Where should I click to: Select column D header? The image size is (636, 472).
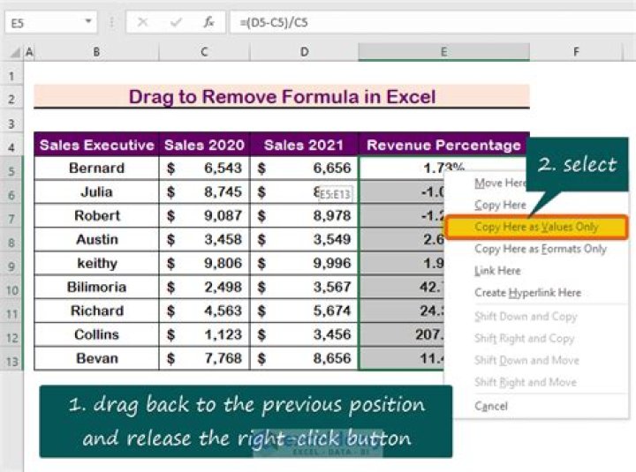click(x=304, y=52)
